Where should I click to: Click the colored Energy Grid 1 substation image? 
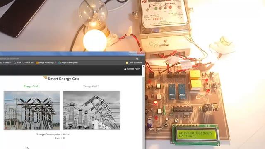[x=32, y=111]
